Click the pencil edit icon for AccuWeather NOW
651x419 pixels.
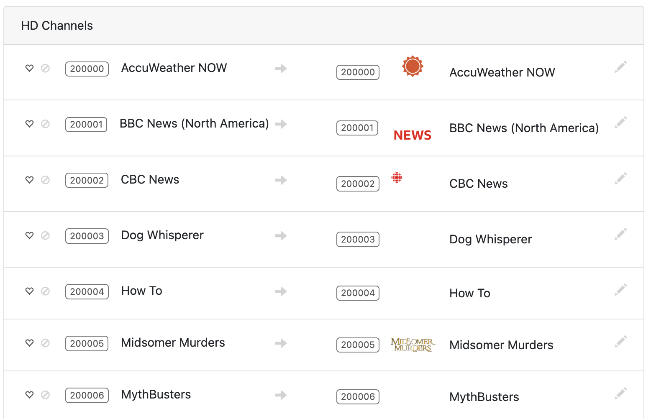tap(620, 67)
